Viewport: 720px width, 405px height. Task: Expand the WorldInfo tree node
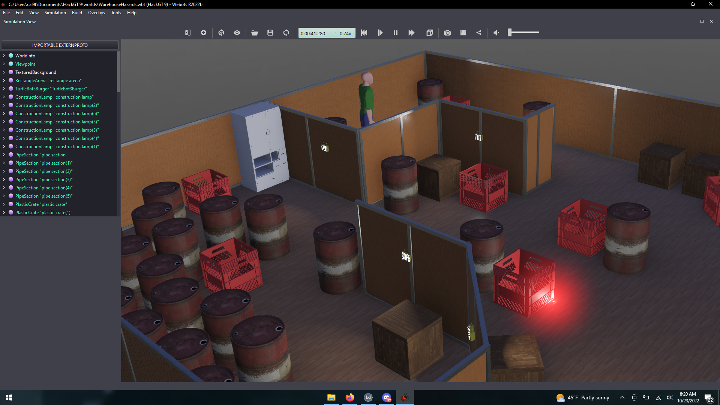(x=4, y=56)
